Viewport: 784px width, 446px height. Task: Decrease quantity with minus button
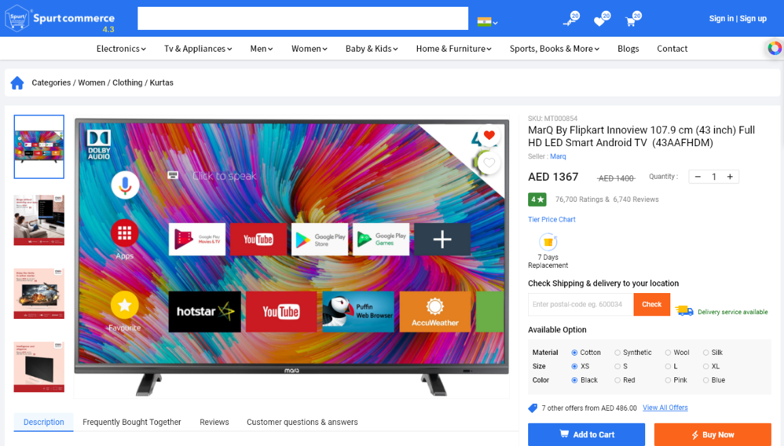pyautogui.click(x=698, y=177)
